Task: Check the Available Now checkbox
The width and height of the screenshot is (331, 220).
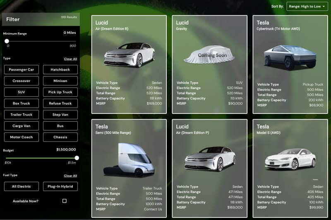Action: click(x=65, y=201)
